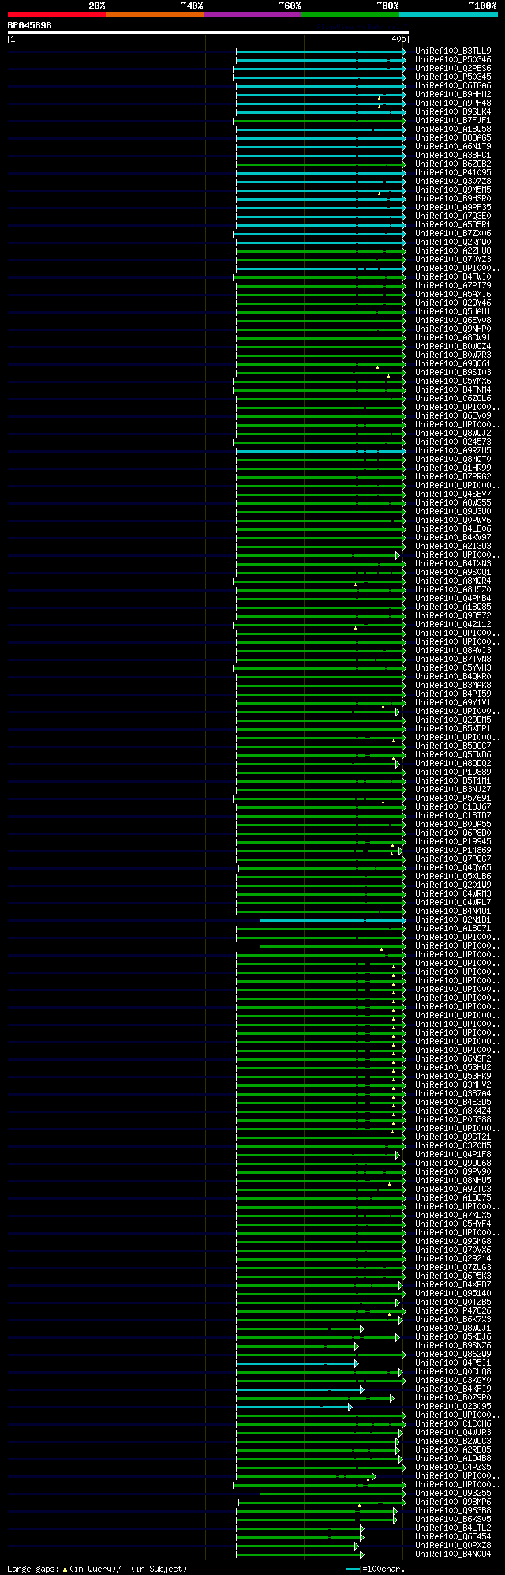Click the UniRef100_Q2N1B1 label
Viewport: 505px width, 1575px height.
[x=453, y=919]
